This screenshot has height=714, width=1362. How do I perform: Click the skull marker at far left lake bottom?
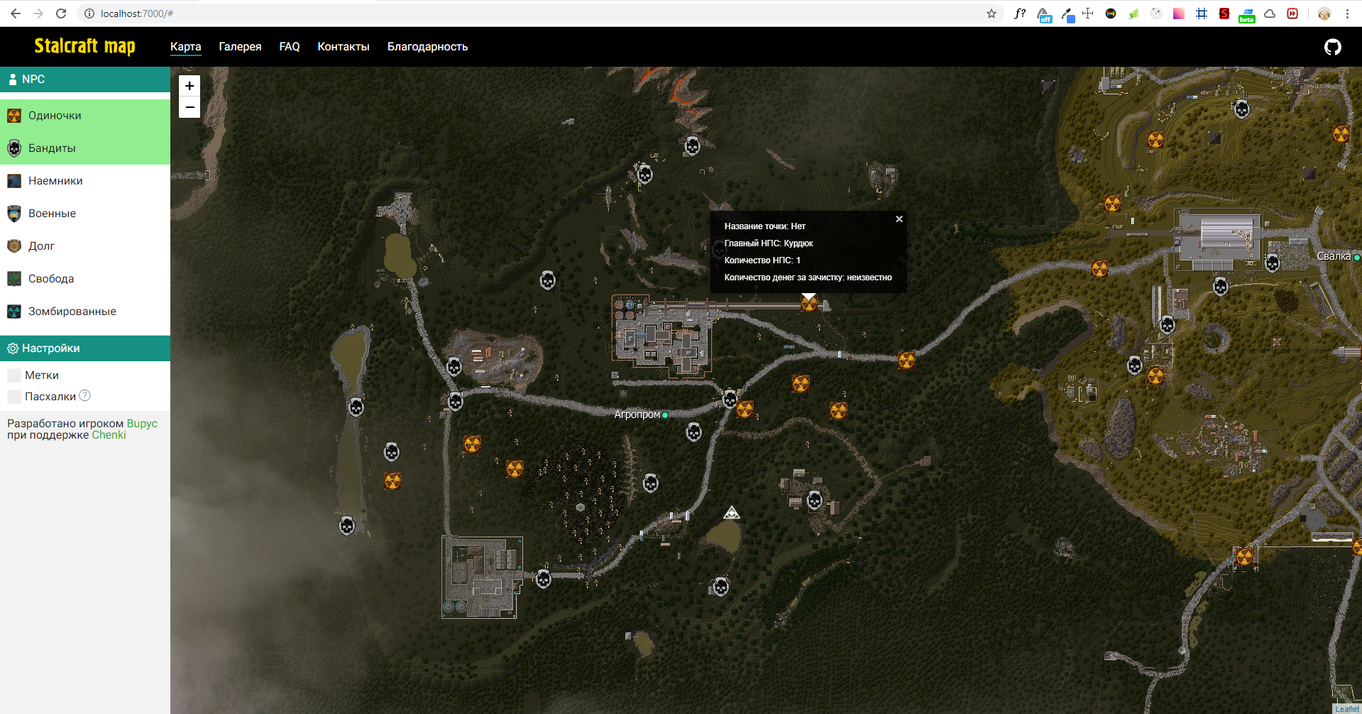tap(347, 525)
